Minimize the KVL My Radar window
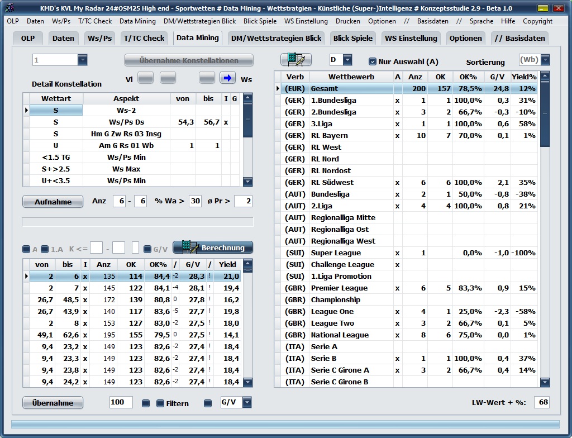This screenshot has width=572, height=438. click(x=543, y=8)
